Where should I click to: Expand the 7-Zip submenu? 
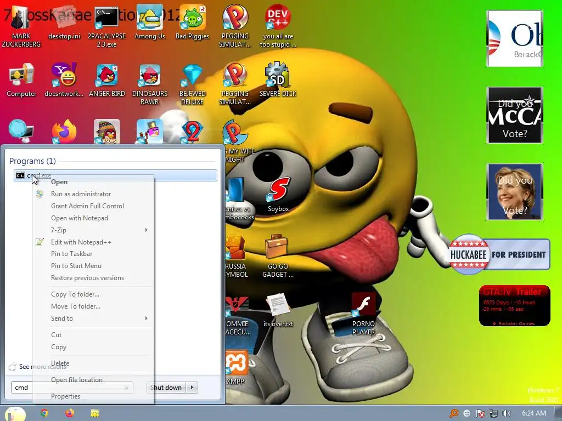click(x=93, y=230)
